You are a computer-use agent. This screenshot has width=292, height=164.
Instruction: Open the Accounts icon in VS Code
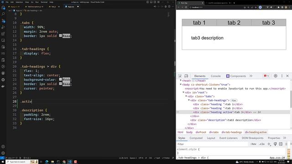[3, 147]
